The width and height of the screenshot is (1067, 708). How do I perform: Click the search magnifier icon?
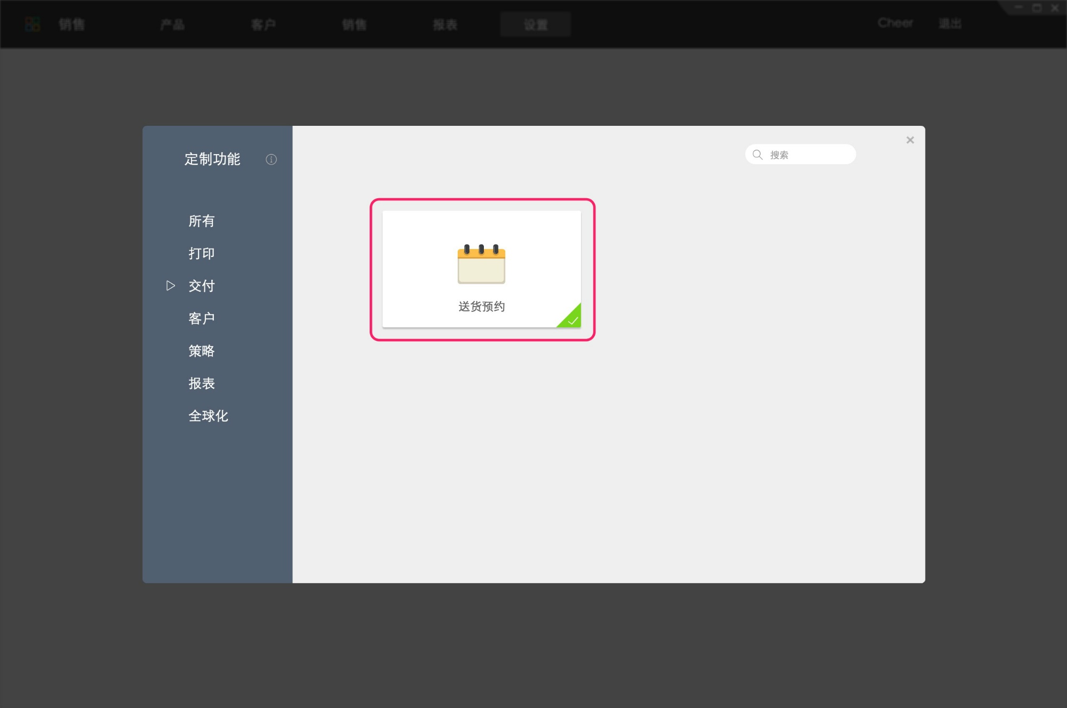pyautogui.click(x=758, y=155)
